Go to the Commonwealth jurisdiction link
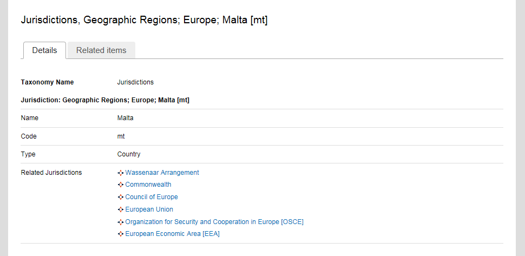This screenshot has height=256, width=525. [x=148, y=185]
